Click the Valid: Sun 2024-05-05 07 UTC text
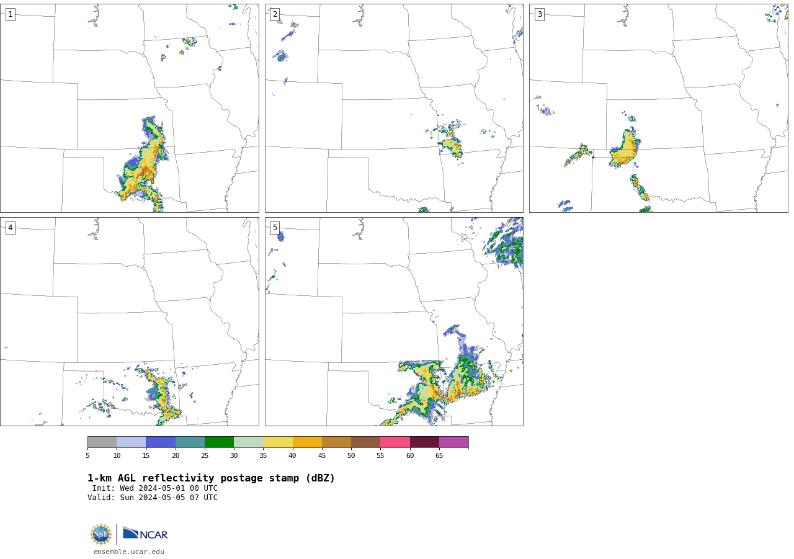 [x=153, y=498]
